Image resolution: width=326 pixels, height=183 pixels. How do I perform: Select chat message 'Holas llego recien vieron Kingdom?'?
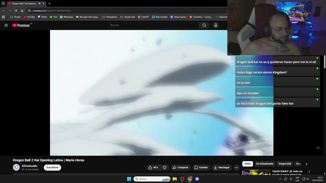click(x=262, y=72)
